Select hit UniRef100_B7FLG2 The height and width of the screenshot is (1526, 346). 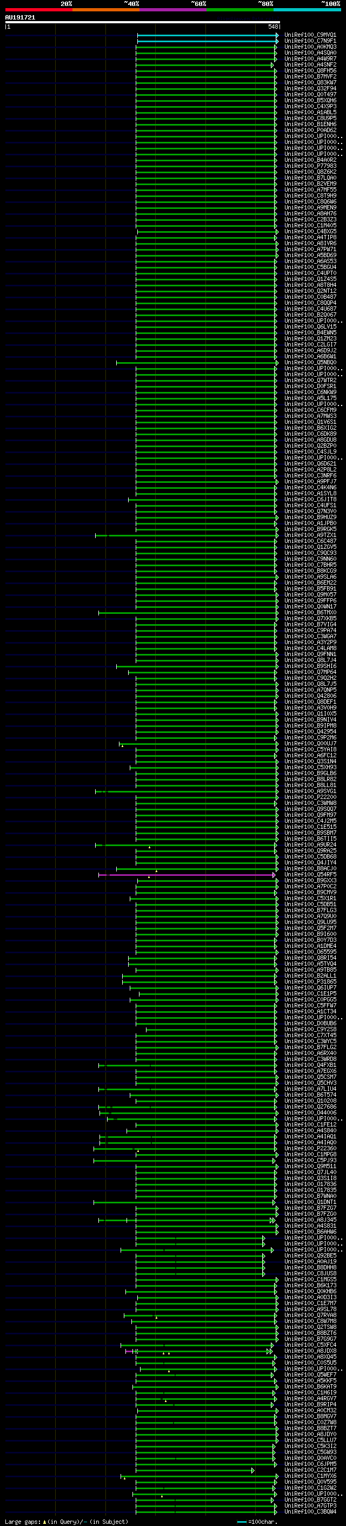coord(310,1047)
